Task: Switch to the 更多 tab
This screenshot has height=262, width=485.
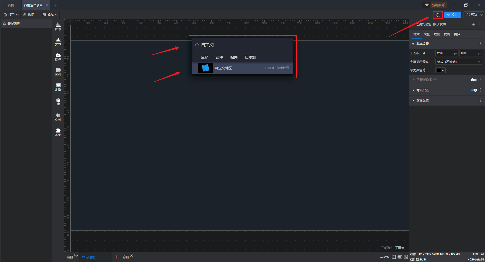Action: point(457,34)
